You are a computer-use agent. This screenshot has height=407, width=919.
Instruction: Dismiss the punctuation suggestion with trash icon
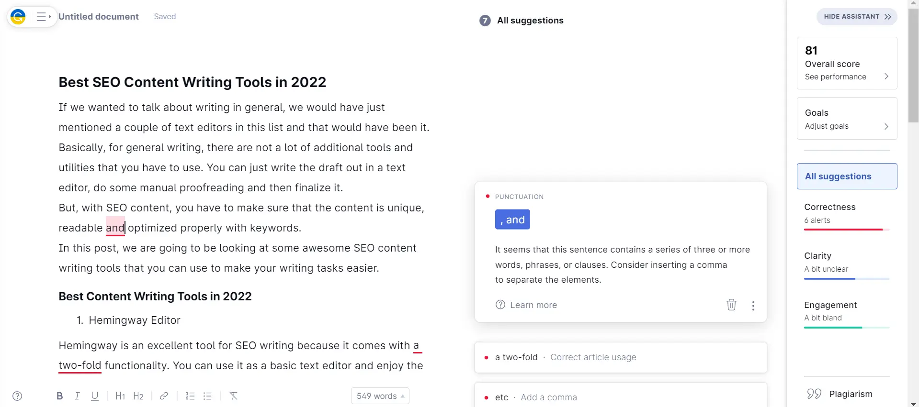click(731, 305)
